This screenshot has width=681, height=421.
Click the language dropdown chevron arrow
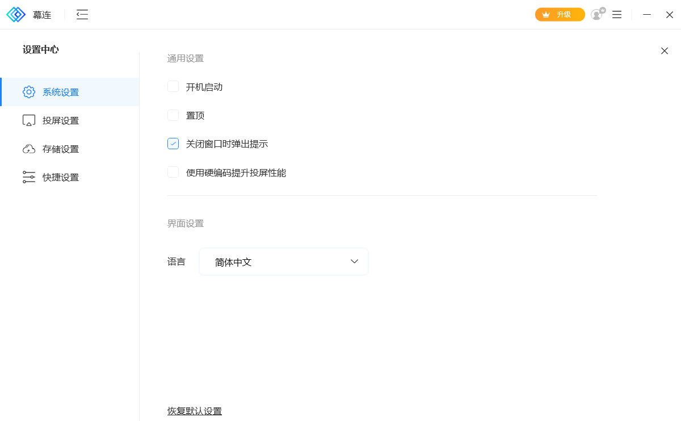355,262
